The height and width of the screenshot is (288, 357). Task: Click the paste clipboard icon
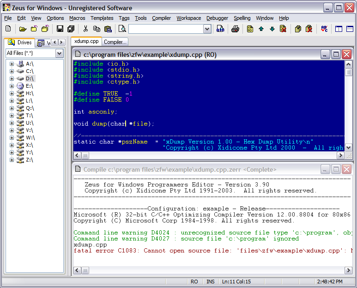click(108, 29)
